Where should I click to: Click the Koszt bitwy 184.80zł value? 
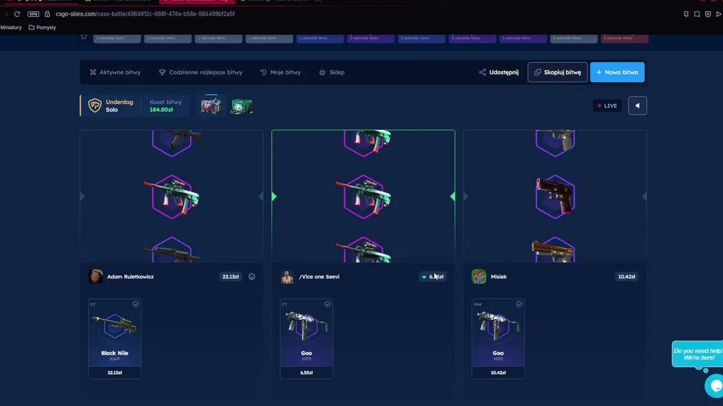[x=161, y=109]
